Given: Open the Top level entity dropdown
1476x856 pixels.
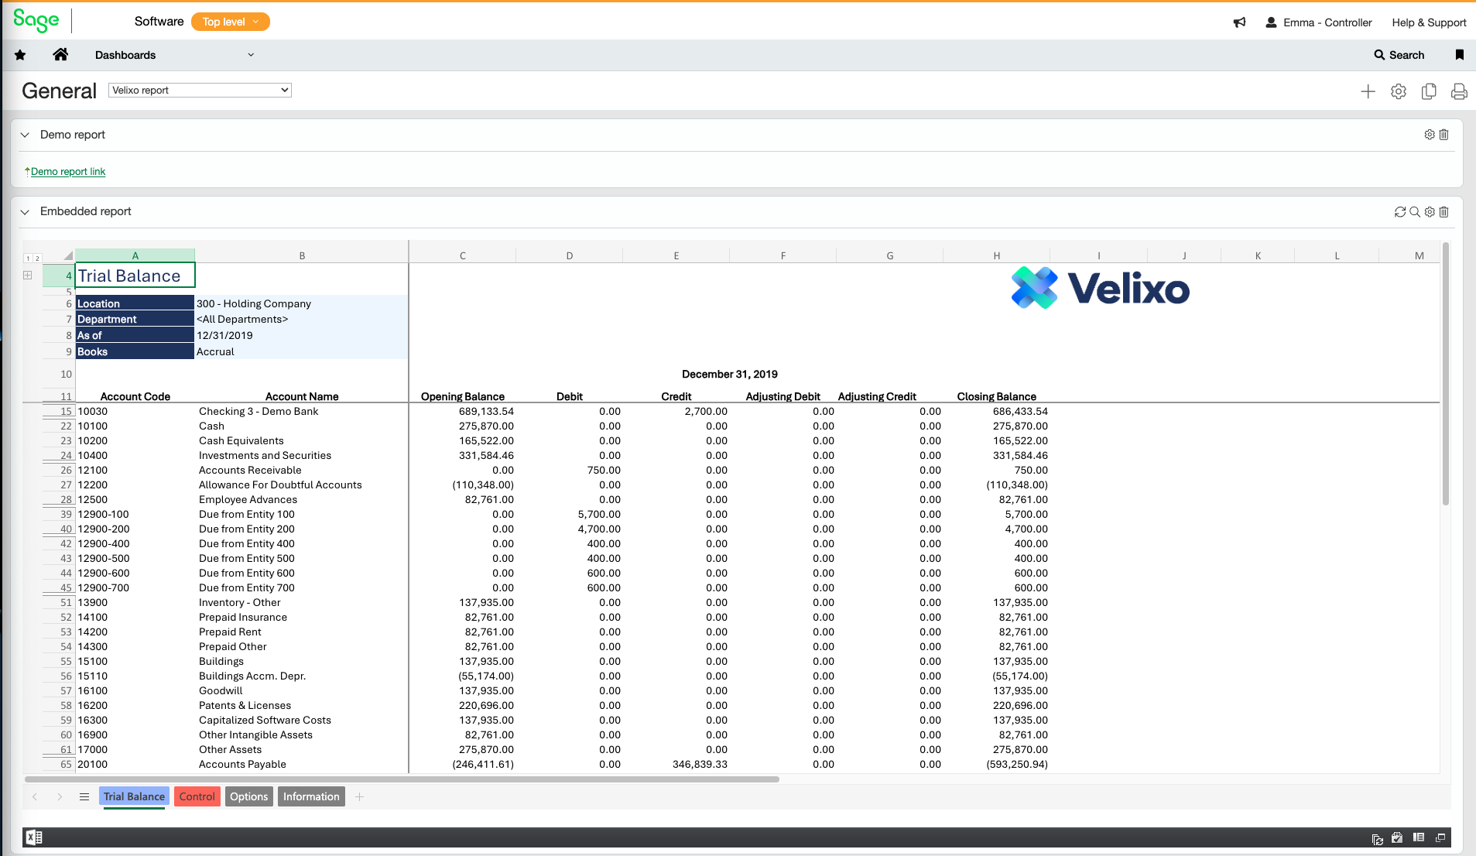Looking at the screenshot, I should pos(230,22).
